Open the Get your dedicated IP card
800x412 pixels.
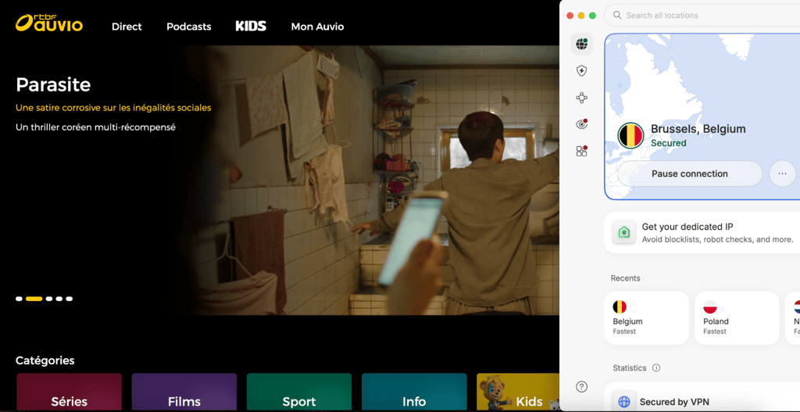click(702, 233)
